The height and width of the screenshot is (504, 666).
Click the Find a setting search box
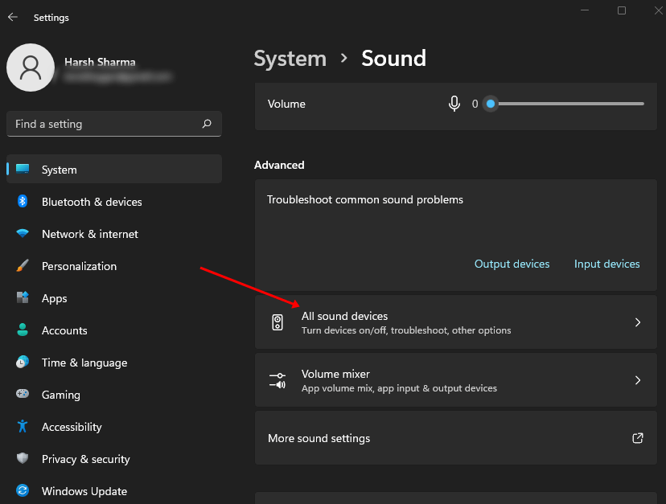(x=105, y=124)
